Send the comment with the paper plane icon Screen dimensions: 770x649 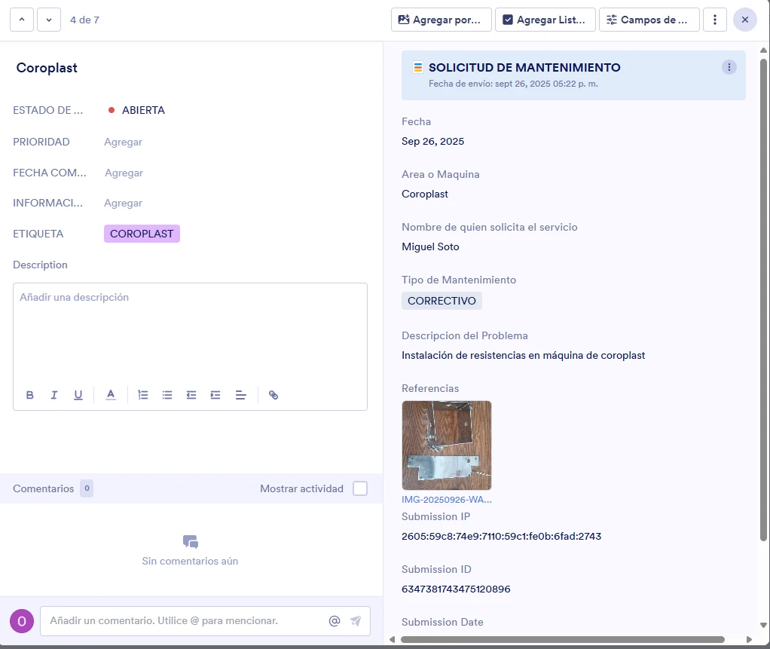pos(355,620)
